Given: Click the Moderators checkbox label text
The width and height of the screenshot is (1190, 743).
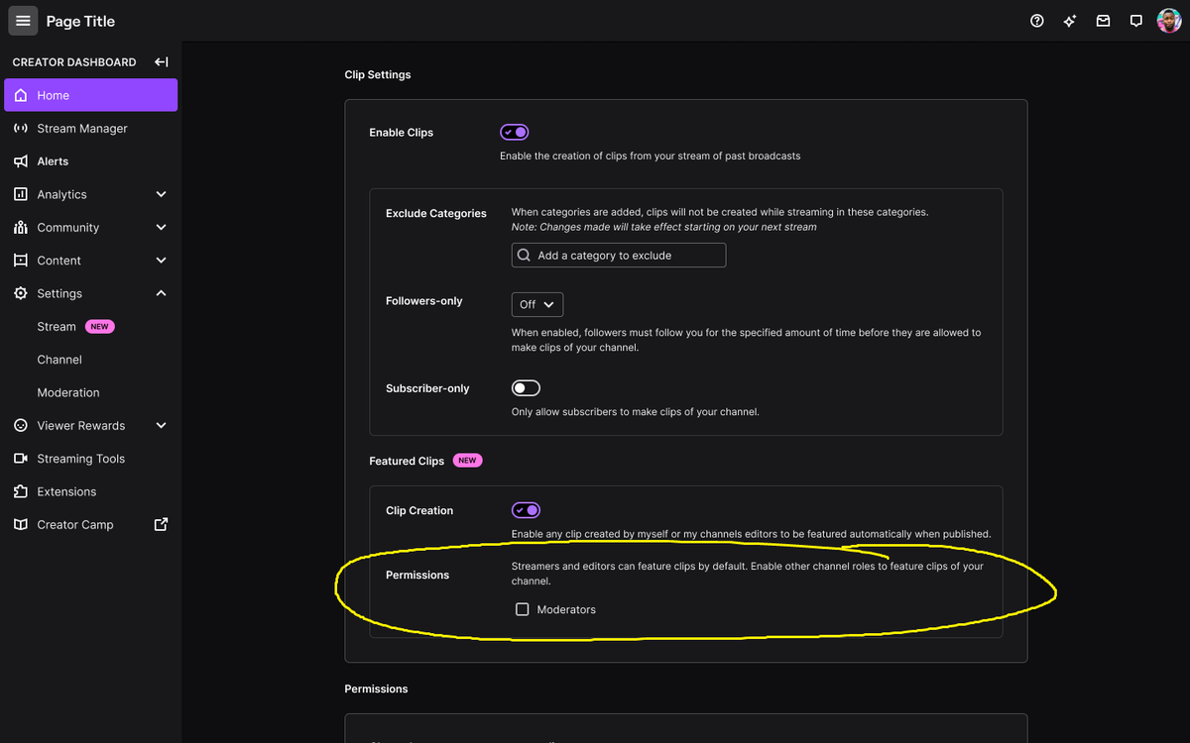Looking at the screenshot, I should pos(566,609).
